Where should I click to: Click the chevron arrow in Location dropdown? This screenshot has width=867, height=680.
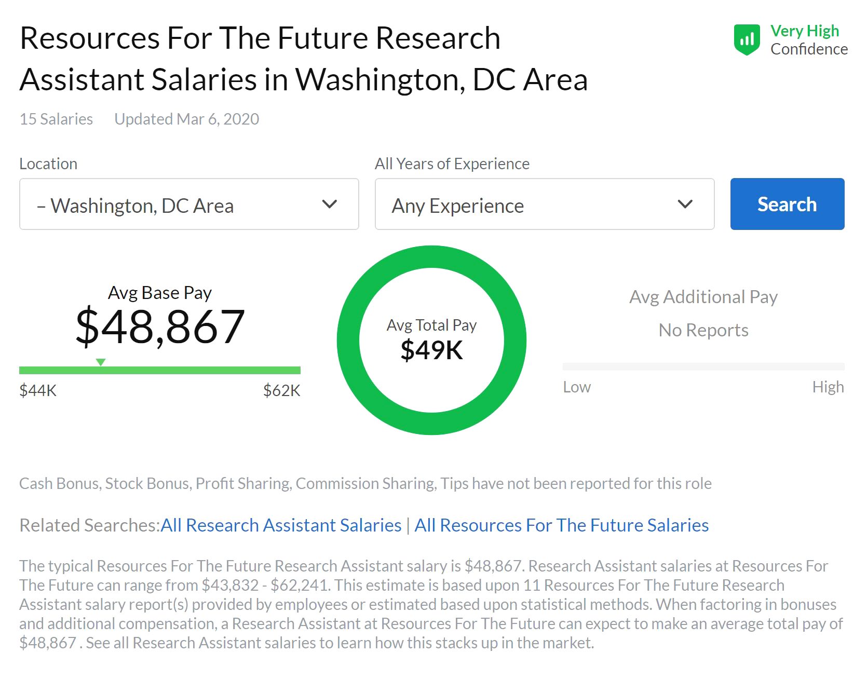pyautogui.click(x=330, y=204)
